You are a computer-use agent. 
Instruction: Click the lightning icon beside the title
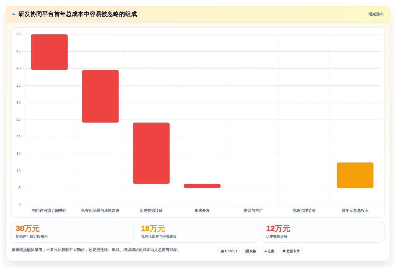pos(14,14)
